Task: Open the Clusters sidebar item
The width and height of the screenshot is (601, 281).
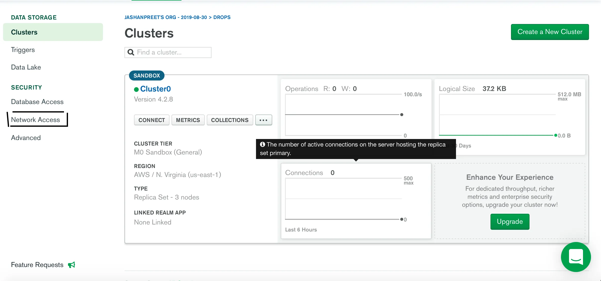Action: coord(24,32)
